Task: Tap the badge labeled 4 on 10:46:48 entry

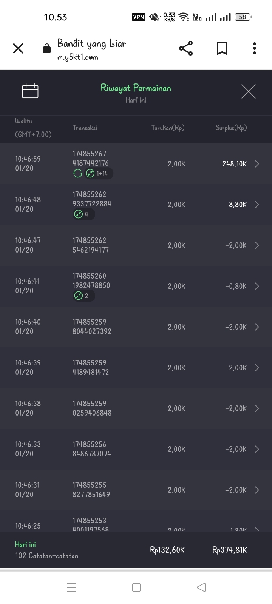Action: 83,214
